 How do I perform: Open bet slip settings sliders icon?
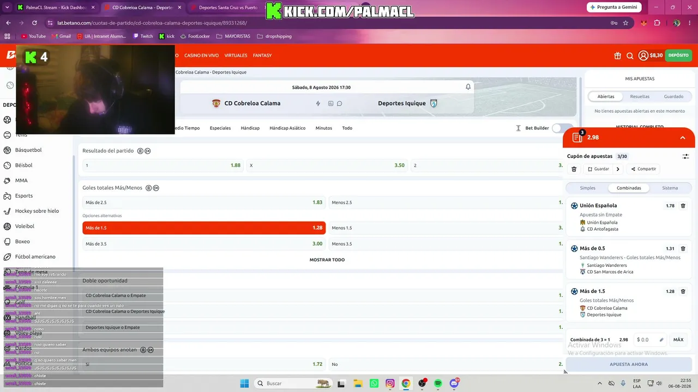click(685, 156)
